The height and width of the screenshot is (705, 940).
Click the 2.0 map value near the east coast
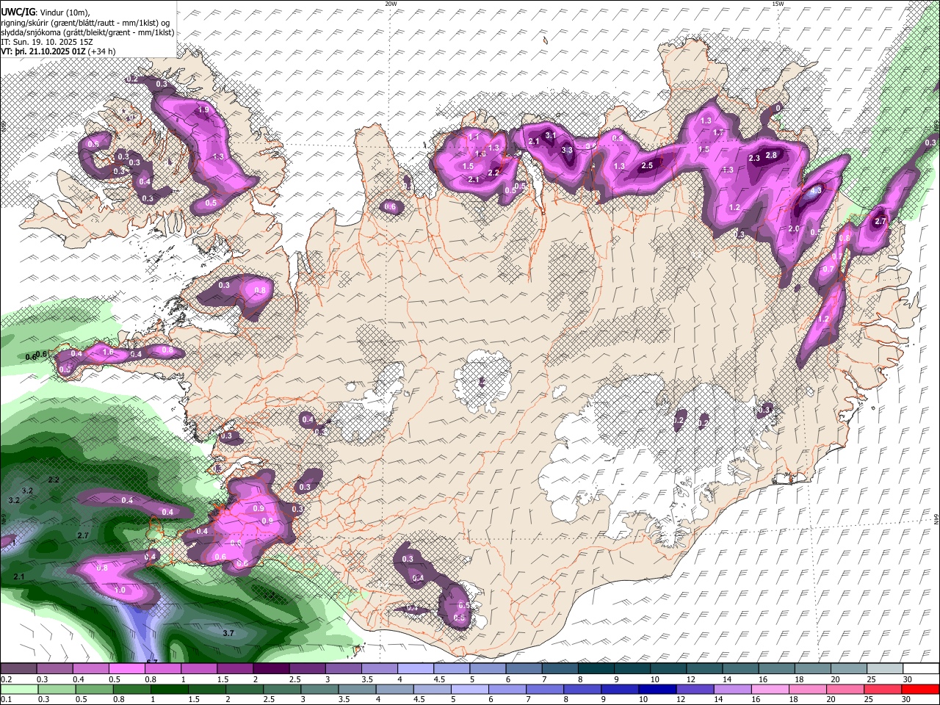(793, 229)
